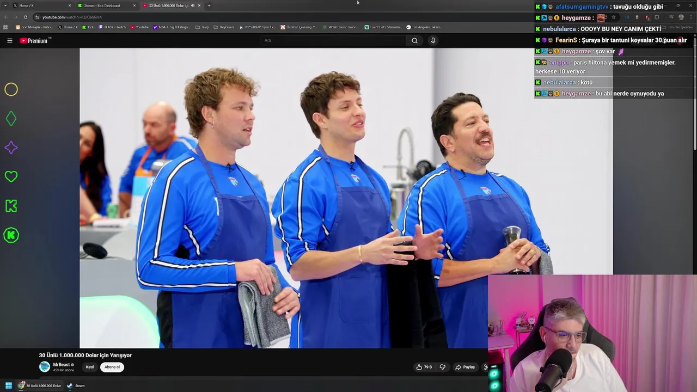Go to the YouTube Premium home logo
Viewport: 697px width, 392px height.
point(34,40)
